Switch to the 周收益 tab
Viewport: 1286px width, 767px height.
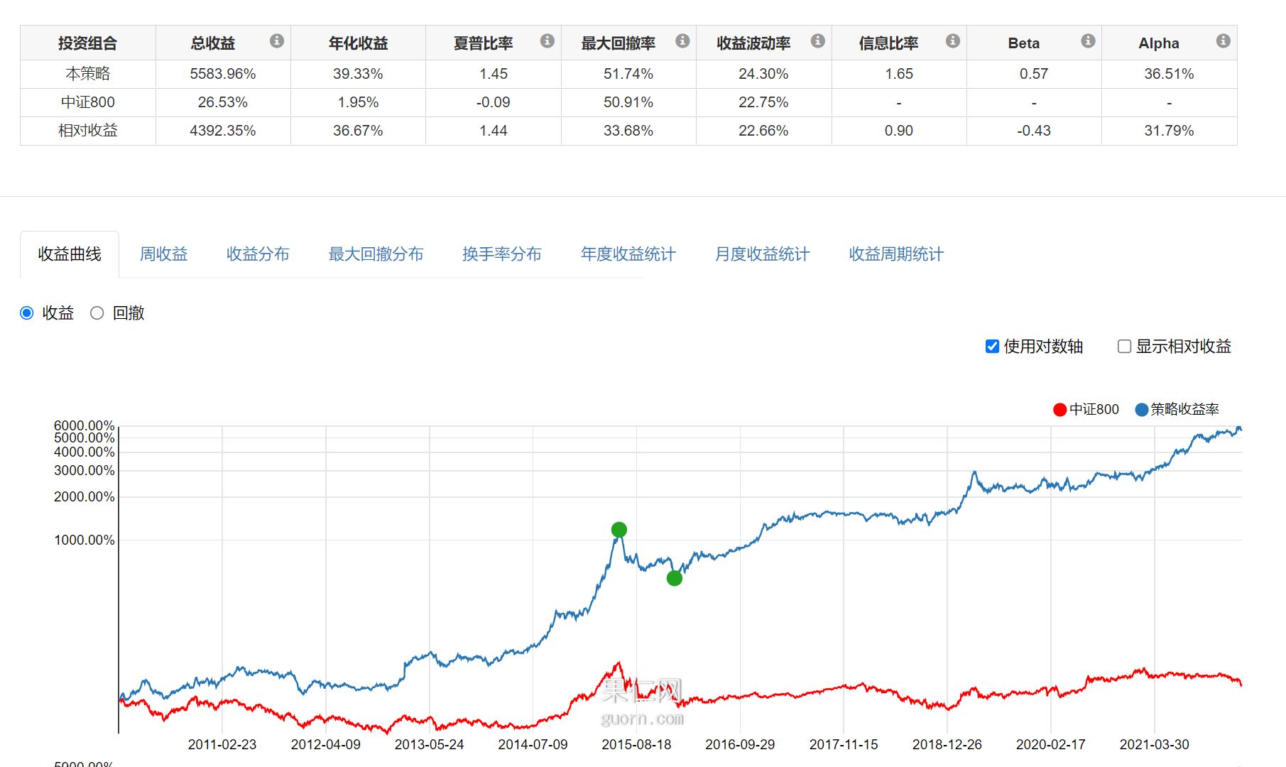click(163, 254)
